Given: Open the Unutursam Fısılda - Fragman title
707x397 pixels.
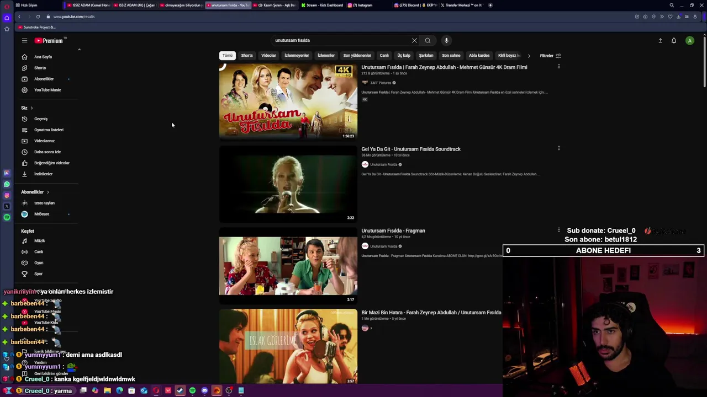Looking at the screenshot, I should pyautogui.click(x=393, y=230).
